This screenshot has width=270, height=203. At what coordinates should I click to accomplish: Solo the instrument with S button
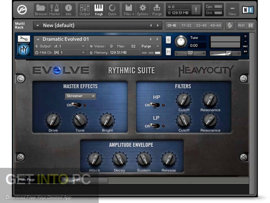(x=168, y=40)
